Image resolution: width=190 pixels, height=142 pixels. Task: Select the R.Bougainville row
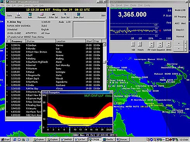(x=54, y=75)
